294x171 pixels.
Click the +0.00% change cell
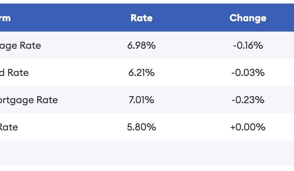pyautogui.click(x=248, y=127)
